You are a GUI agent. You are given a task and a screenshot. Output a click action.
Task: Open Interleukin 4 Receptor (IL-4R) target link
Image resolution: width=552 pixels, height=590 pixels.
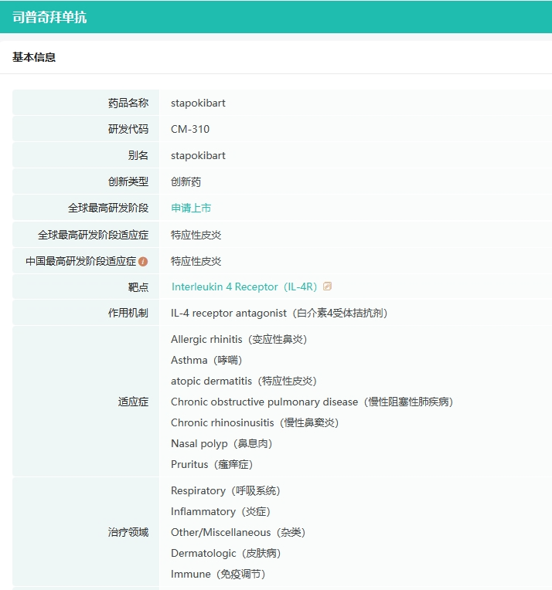244,287
